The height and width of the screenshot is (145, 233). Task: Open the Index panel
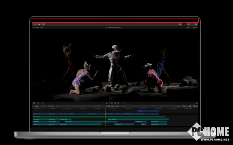tap(36, 106)
